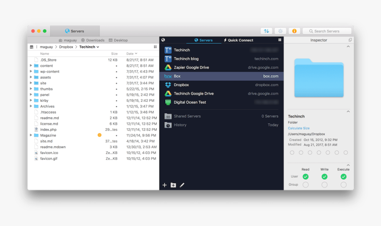Switch local file pane to grid view icon
This screenshot has height=226, width=381.
pyautogui.click(x=155, y=47)
